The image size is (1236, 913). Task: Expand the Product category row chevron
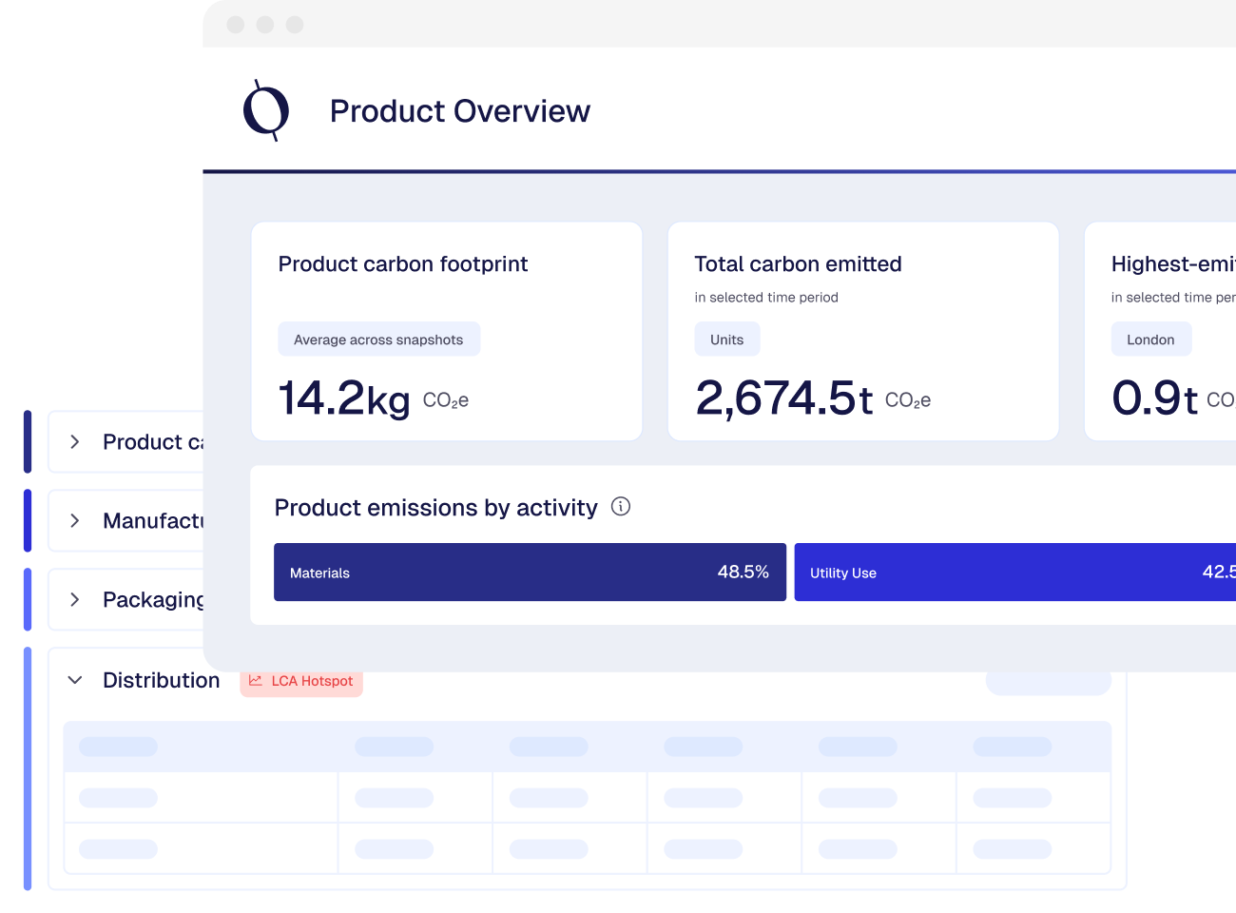(x=75, y=442)
